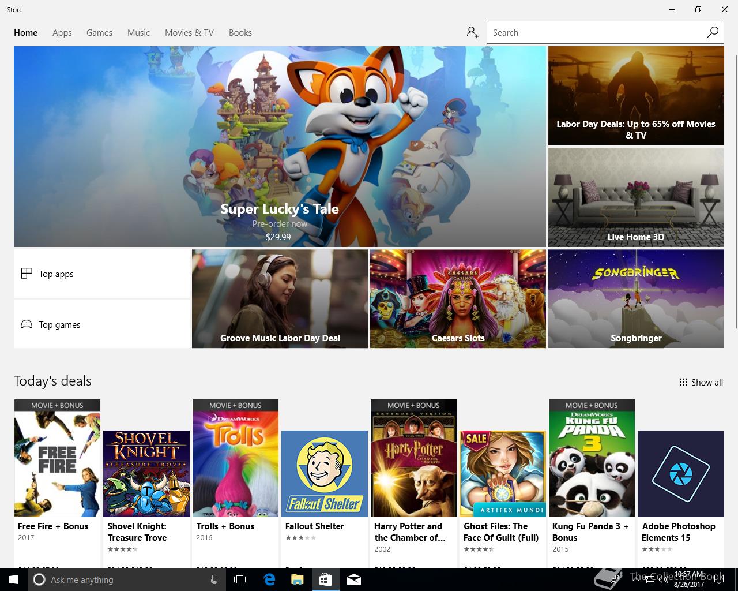Click the search magnifier icon
Image resolution: width=738 pixels, height=591 pixels.
(713, 32)
